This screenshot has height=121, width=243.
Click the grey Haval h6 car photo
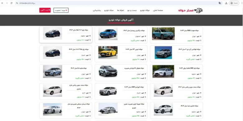(108, 71)
